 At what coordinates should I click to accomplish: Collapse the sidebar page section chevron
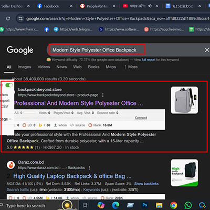pyautogui.click(x=10, y=119)
